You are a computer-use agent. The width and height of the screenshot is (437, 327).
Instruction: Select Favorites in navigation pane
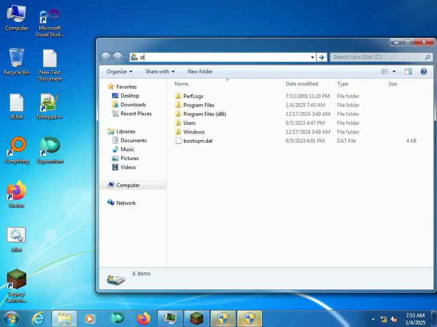[122, 87]
